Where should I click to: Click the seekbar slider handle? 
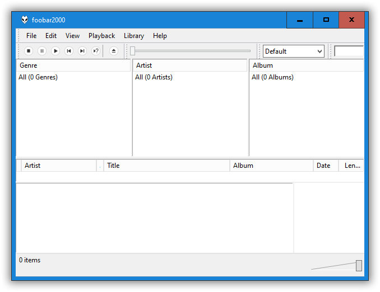click(132, 51)
